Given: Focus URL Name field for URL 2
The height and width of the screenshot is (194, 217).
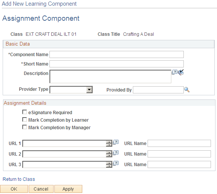Looking at the screenshot, I should pyautogui.click(x=179, y=154).
